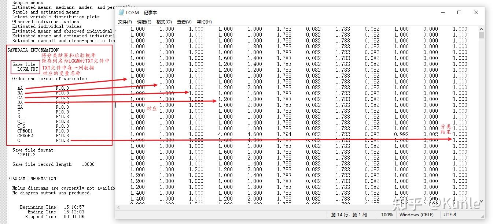The height and width of the screenshot is (224, 493).
Task: Click the 100% zoom level indicator
Action: (387, 215)
